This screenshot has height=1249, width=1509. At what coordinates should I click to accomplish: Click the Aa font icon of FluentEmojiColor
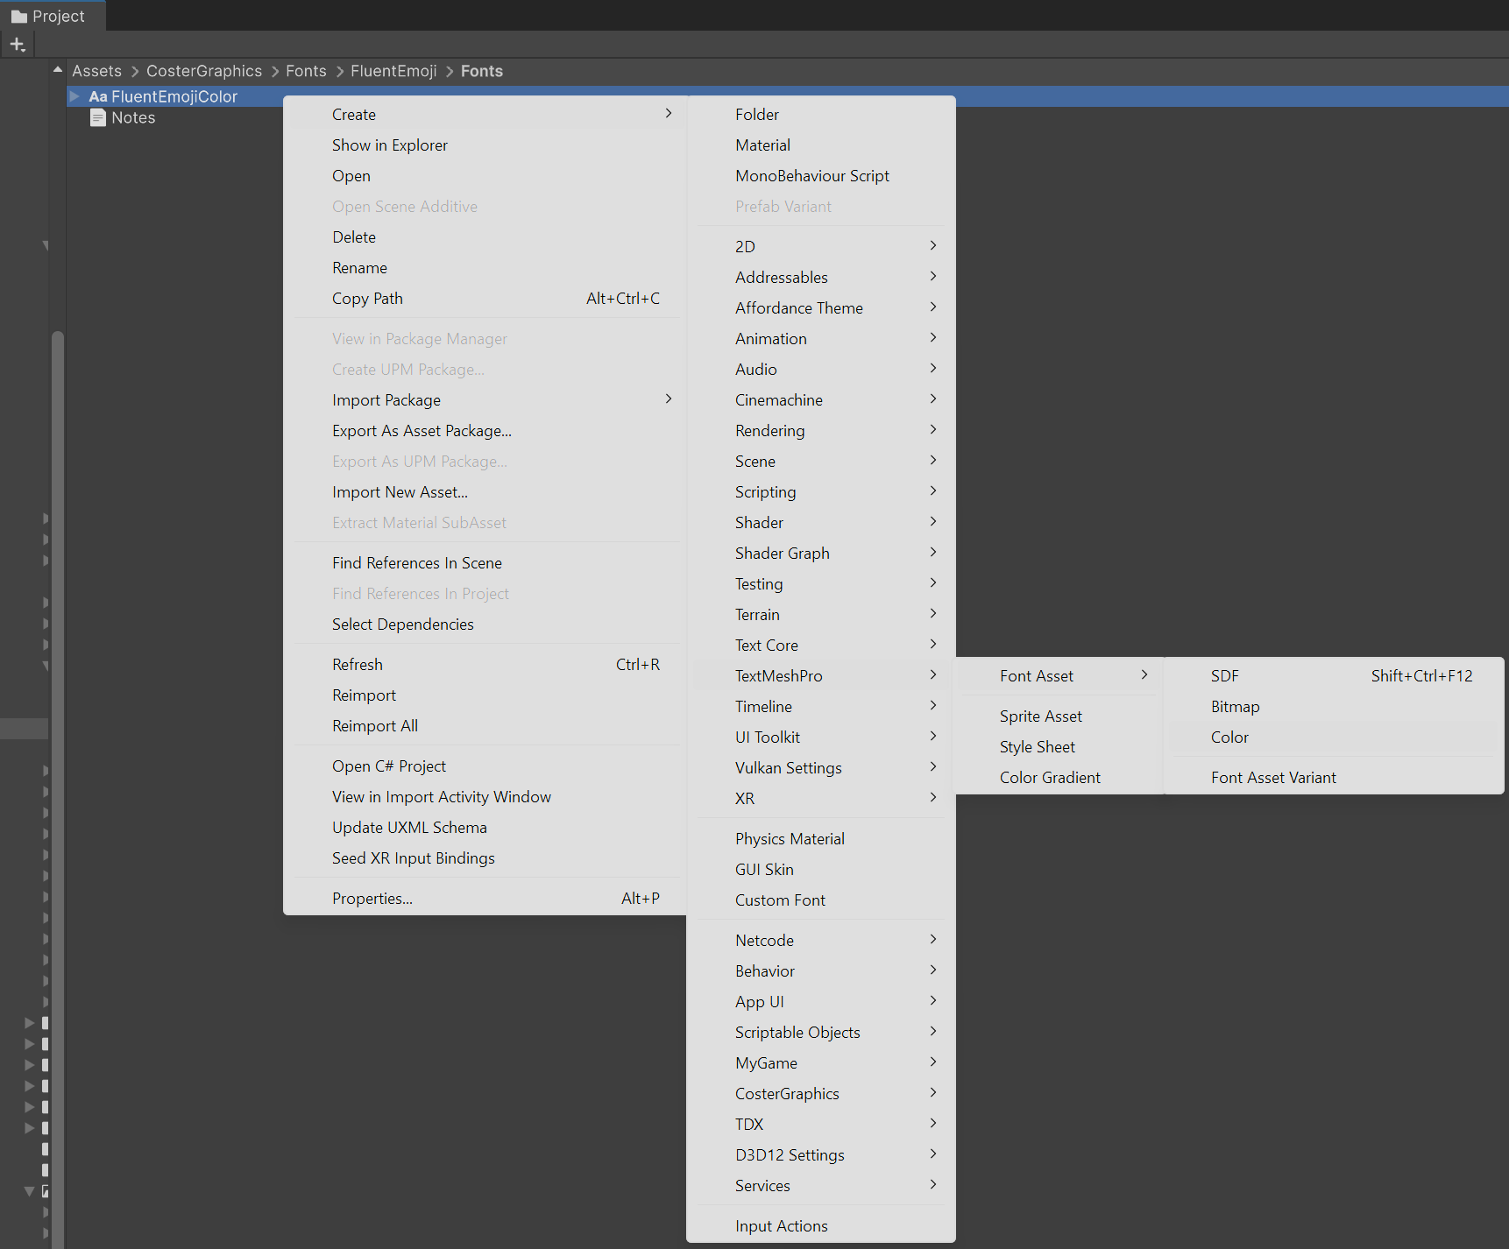[x=98, y=96]
